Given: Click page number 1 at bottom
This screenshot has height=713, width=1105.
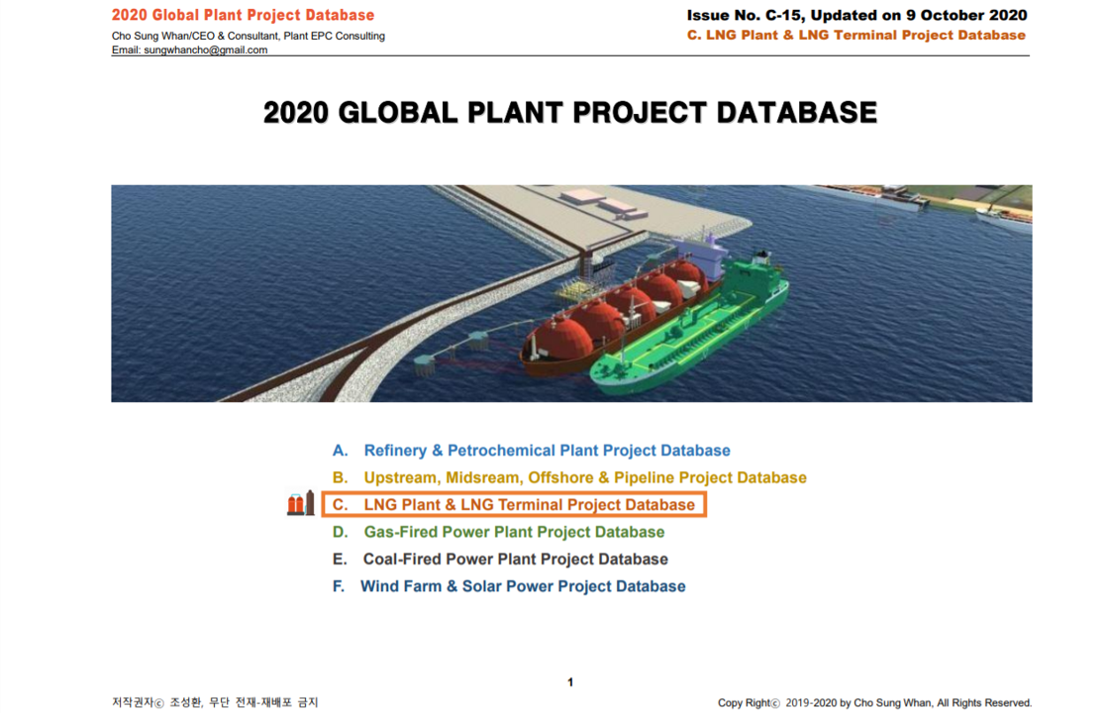Looking at the screenshot, I should [x=570, y=682].
